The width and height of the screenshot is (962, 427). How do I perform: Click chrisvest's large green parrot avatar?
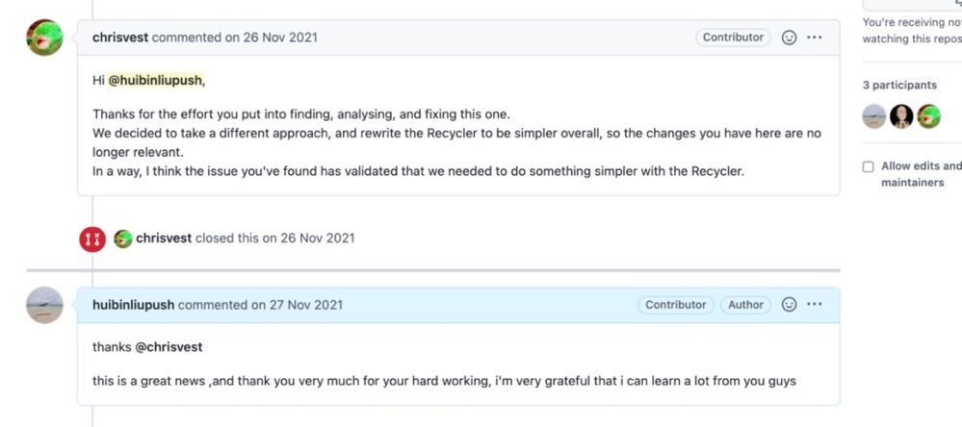[45, 38]
